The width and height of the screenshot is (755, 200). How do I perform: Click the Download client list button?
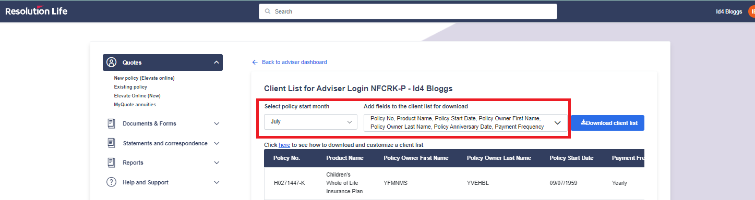click(x=607, y=123)
